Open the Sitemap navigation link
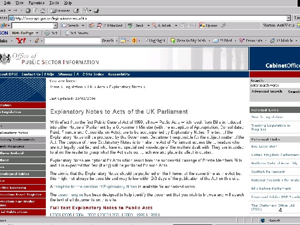 [65, 74]
